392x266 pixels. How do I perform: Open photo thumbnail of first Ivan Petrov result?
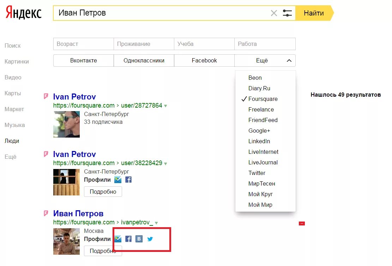tap(66, 124)
